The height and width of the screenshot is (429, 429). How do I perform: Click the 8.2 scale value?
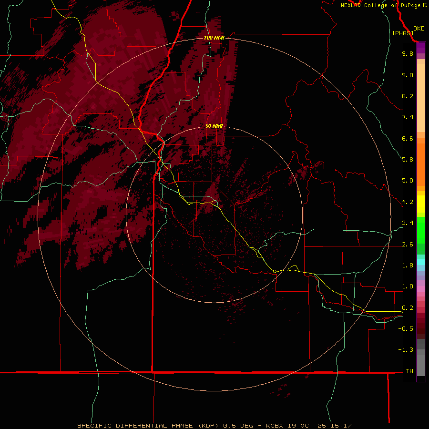coord(408,96)
